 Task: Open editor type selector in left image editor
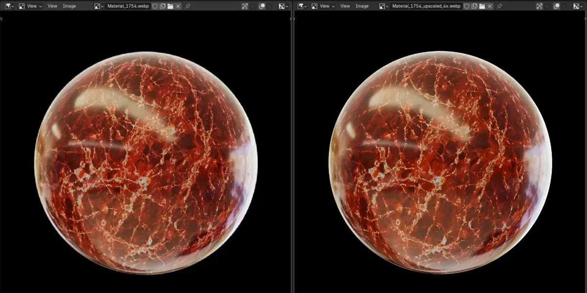[10, 6]
